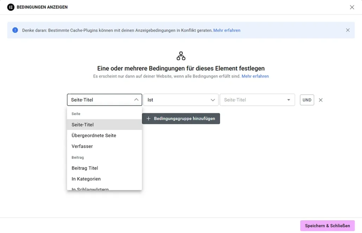
Task: Select Seite-Titel option in the list
Action: (x=105, y=125)
